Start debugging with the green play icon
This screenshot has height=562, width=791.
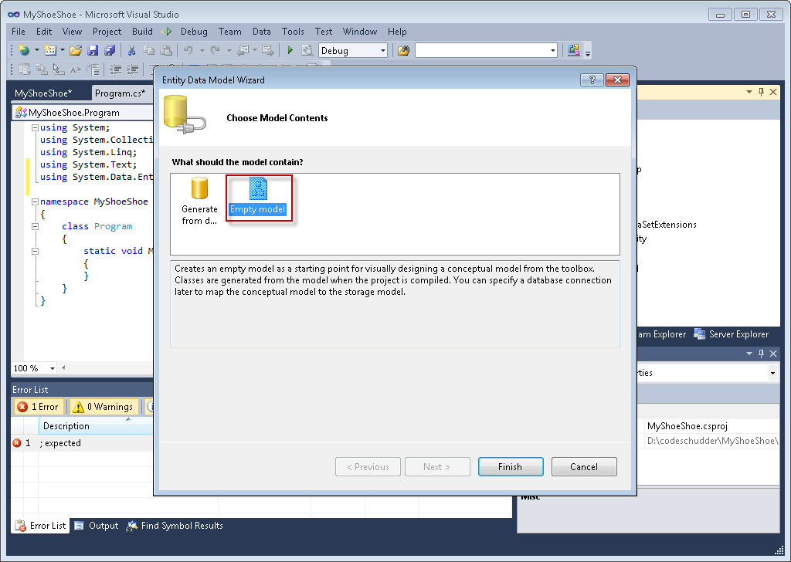[x=290, y=50]
